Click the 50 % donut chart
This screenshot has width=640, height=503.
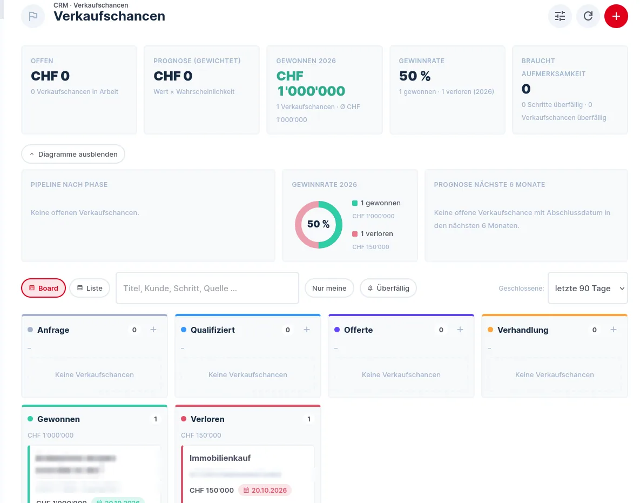pos(319,225)
